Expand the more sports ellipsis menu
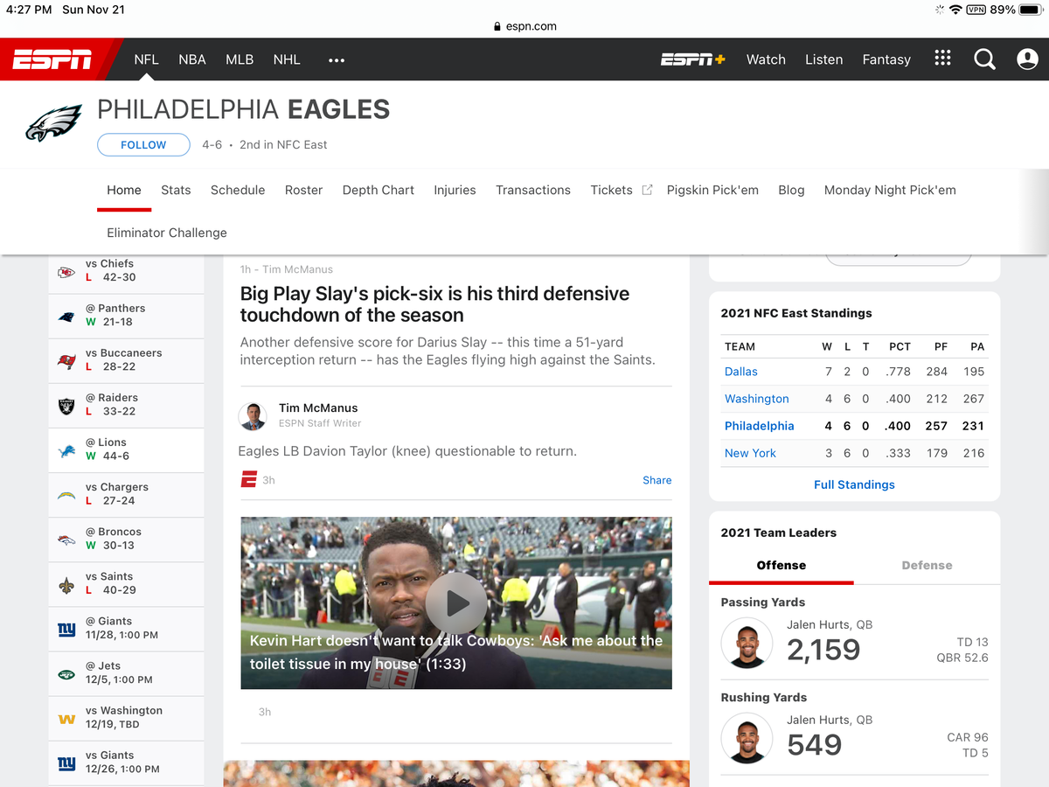This screenshot has width=1049, height=787. pos(337,60)
